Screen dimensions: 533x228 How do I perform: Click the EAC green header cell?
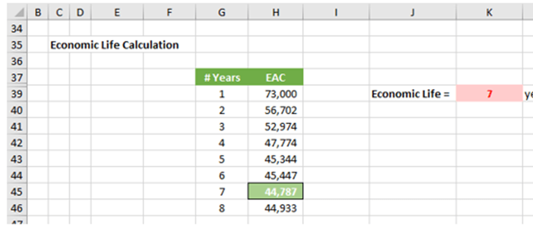click(275, 77)
